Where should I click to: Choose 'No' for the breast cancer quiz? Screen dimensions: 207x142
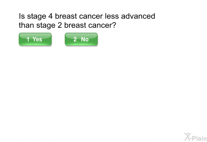click(81, 39)
